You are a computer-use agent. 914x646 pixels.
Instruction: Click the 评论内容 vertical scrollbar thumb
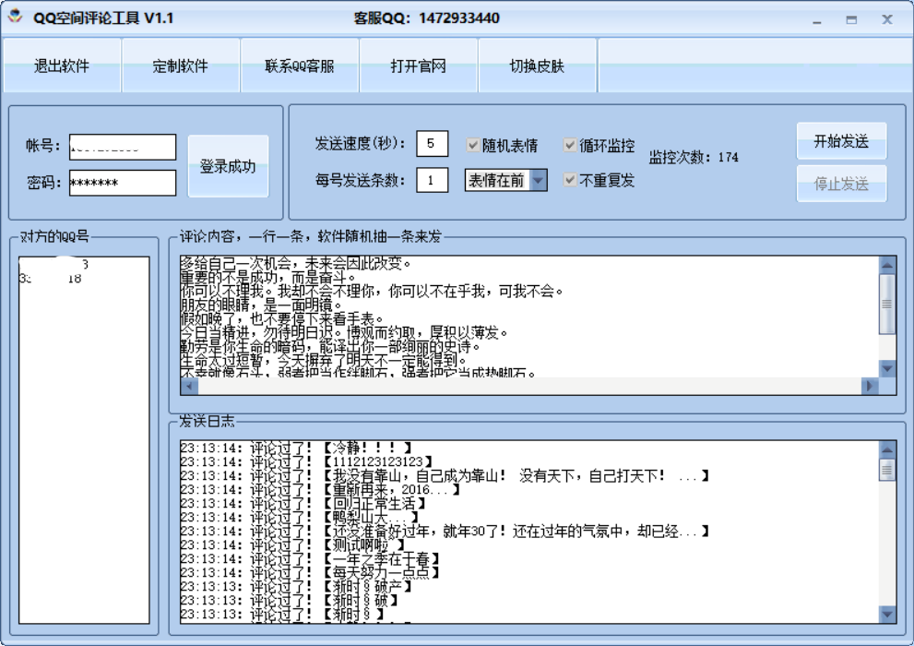[x=886, y=304]
